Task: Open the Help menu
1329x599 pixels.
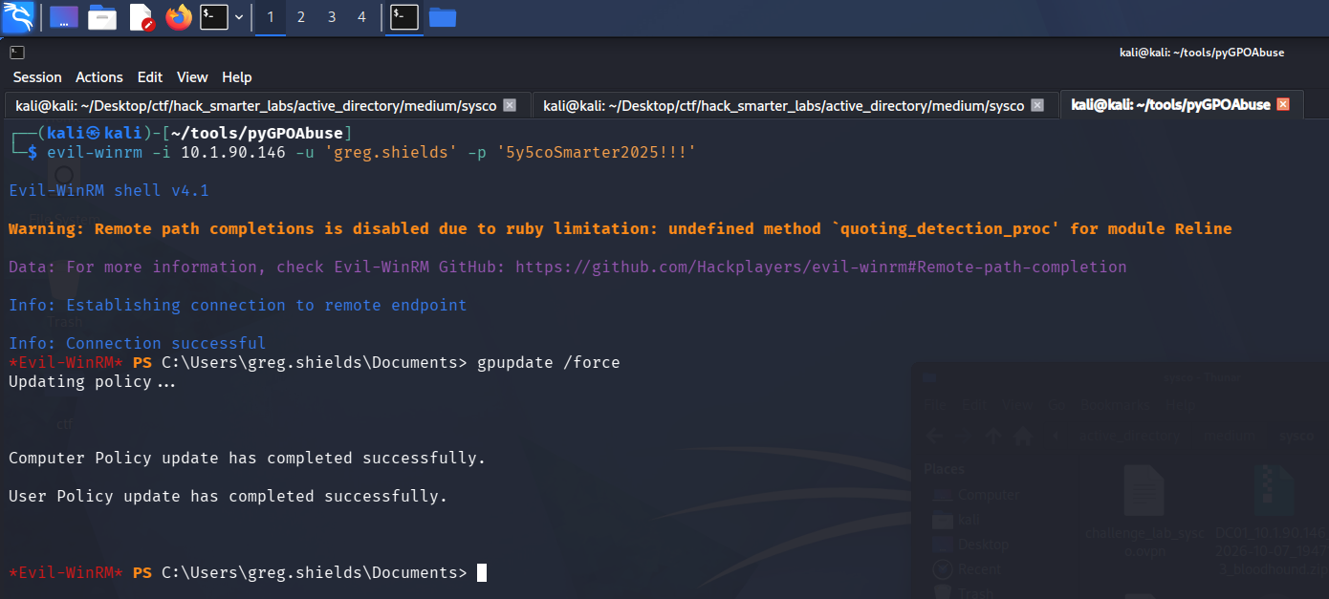Action: click(237, 77)
